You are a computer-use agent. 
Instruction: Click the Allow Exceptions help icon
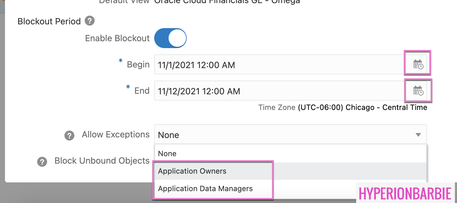click(69, 136)
